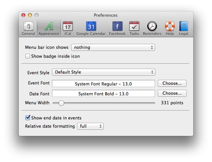Open the Facebook preferences icon

(117, 26)
